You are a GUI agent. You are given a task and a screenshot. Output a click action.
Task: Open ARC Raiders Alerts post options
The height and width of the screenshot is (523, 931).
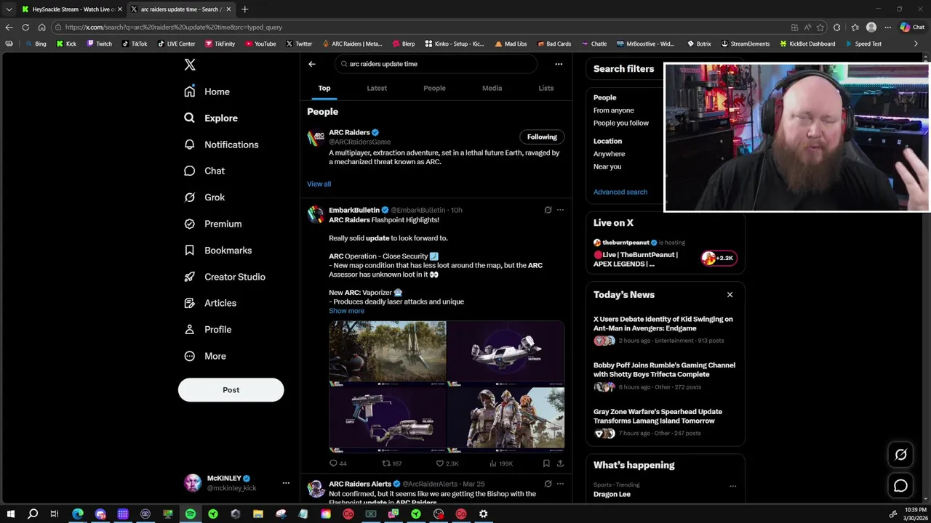click(560, 484)
